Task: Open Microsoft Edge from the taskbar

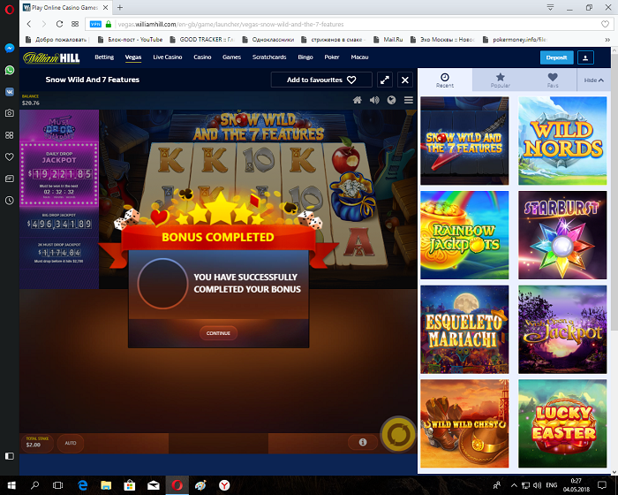Action: click(82, 485)
